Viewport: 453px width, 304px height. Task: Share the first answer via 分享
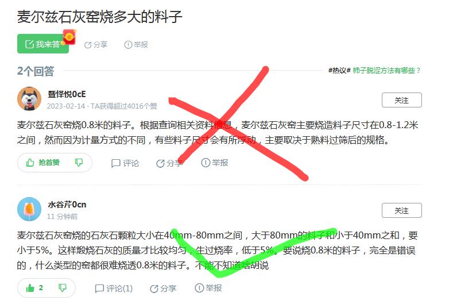[x=169, y=163]
